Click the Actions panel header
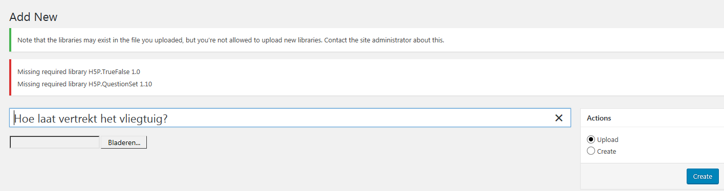 652,118
